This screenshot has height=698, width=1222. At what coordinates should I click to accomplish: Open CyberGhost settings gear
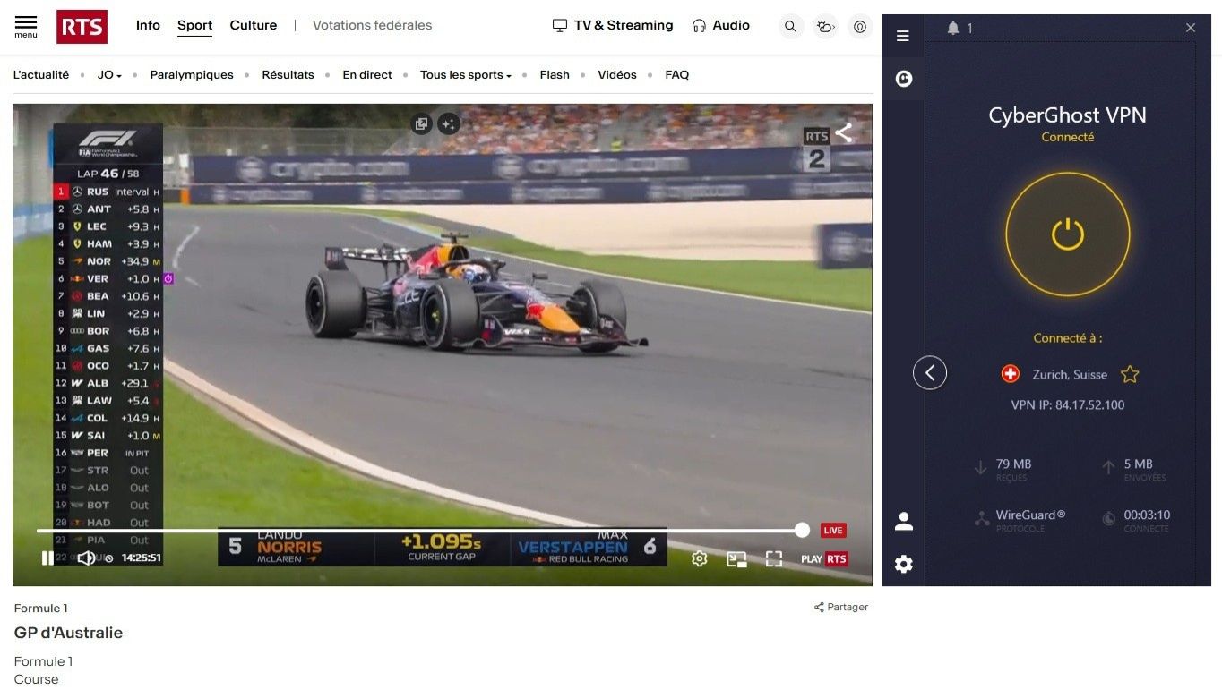click(x=903, y=564)
